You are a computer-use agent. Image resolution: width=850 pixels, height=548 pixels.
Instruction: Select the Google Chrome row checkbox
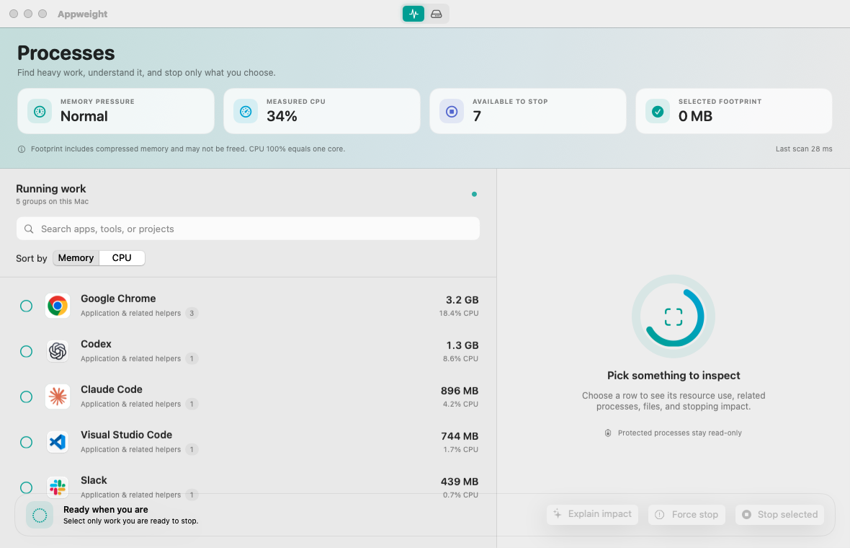pyautogui.click(x=26, y=306)
